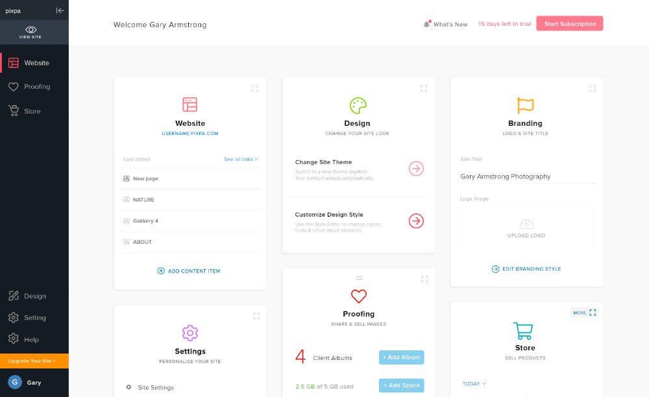Click the View Site eye icon
Image resolution: width=649 pixels, height=397 pixels.
[x=31, y=30]
